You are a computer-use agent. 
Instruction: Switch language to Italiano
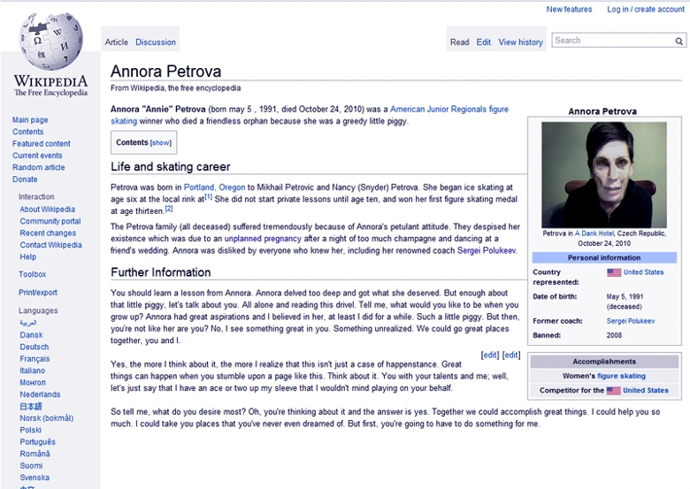[32, 371]
